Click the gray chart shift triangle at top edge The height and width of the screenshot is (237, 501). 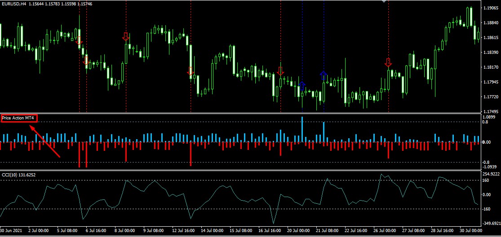point(384,1)
